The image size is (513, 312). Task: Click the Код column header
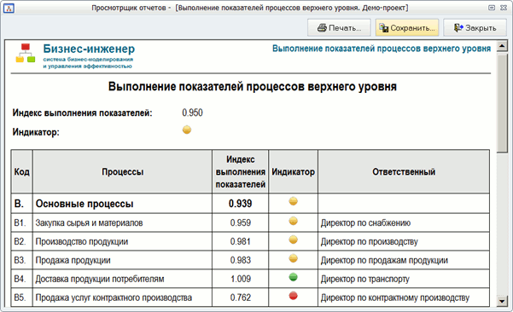point(22,171)
